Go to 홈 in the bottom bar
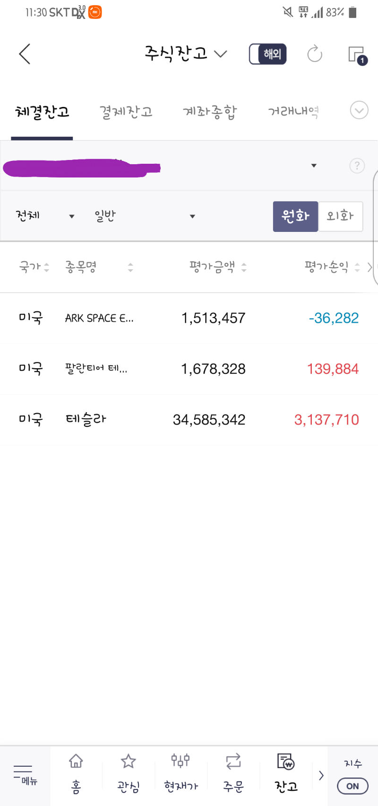378x806 pixels. click(76, 774)
